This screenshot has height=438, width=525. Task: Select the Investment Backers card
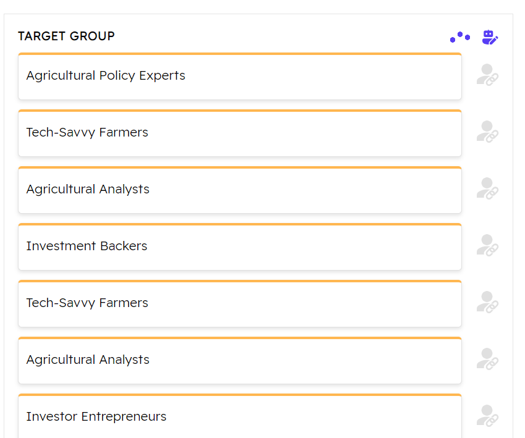[x=309, y=247]
